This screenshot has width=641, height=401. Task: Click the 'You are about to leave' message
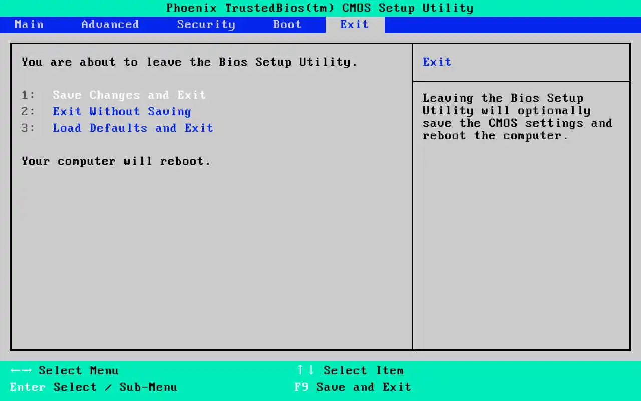pyautogui.click(x=189, y=62)
